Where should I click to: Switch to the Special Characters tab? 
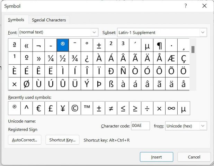pos(49,20)
